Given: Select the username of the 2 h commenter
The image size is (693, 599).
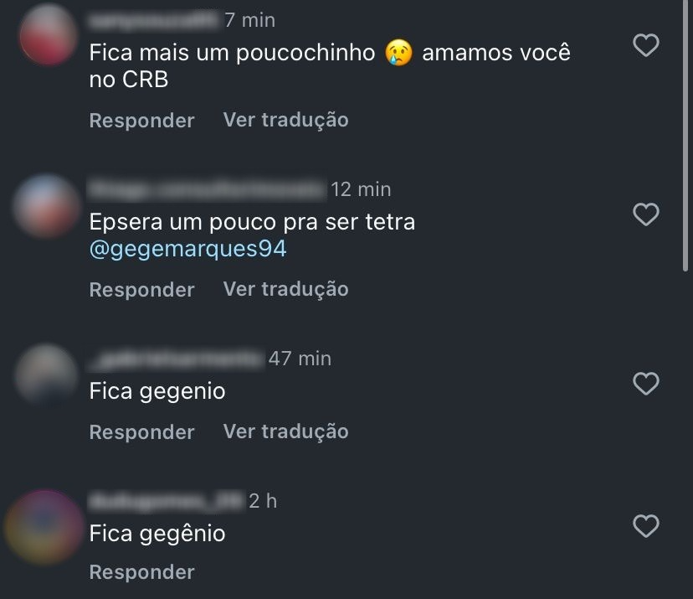Looking at the screenshot, I should tap(166, 501).
